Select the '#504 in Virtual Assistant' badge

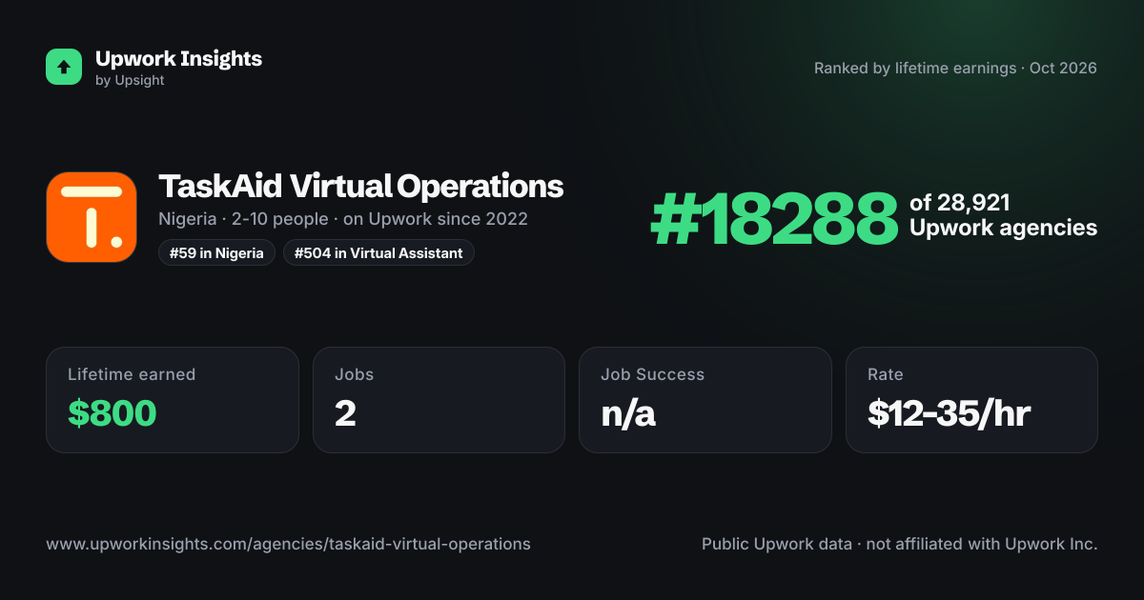tap(378, 252)
